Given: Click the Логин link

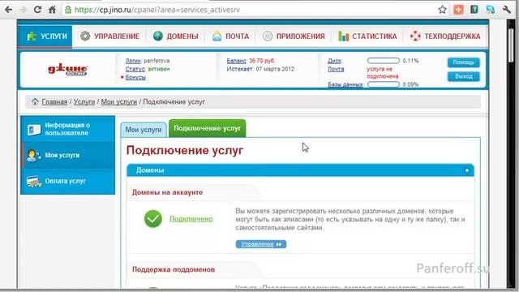Looking at the screenshot, I should (x=133, y=61).
